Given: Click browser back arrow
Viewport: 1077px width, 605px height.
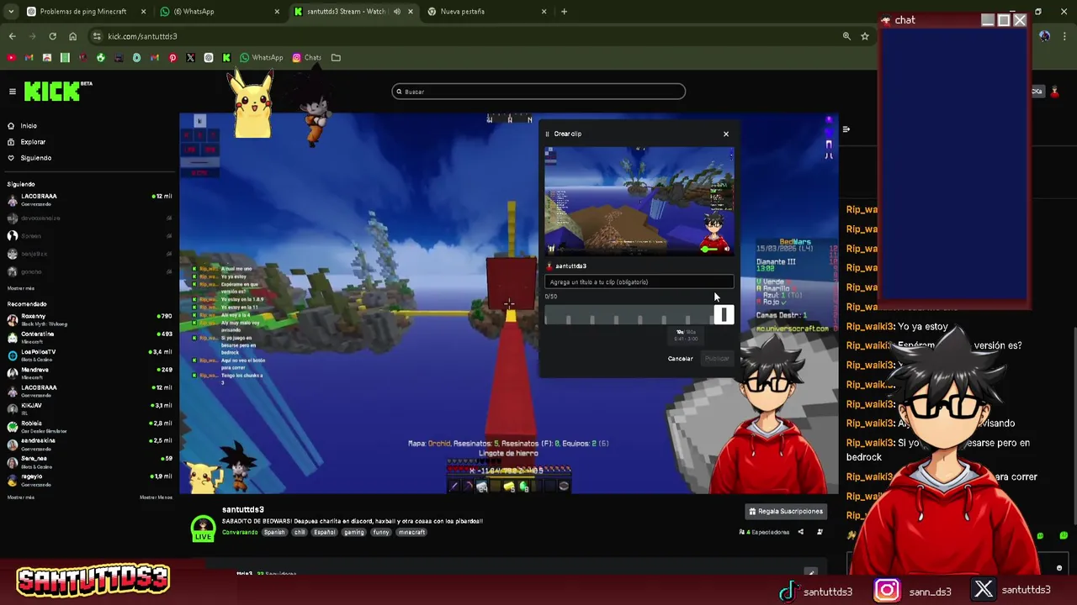Looking at the screenshot, I should point(12,36).
